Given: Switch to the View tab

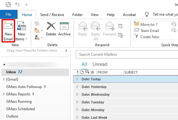Looking at the screenshot, I should (95, 15).
